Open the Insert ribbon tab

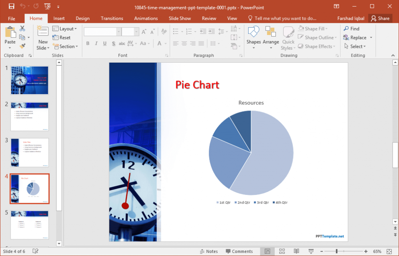coord(59,18)
